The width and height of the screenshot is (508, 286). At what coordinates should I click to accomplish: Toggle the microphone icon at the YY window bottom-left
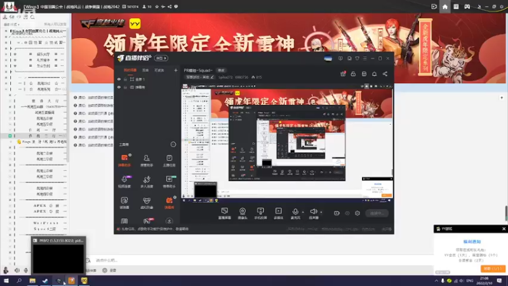pos(26,270)
